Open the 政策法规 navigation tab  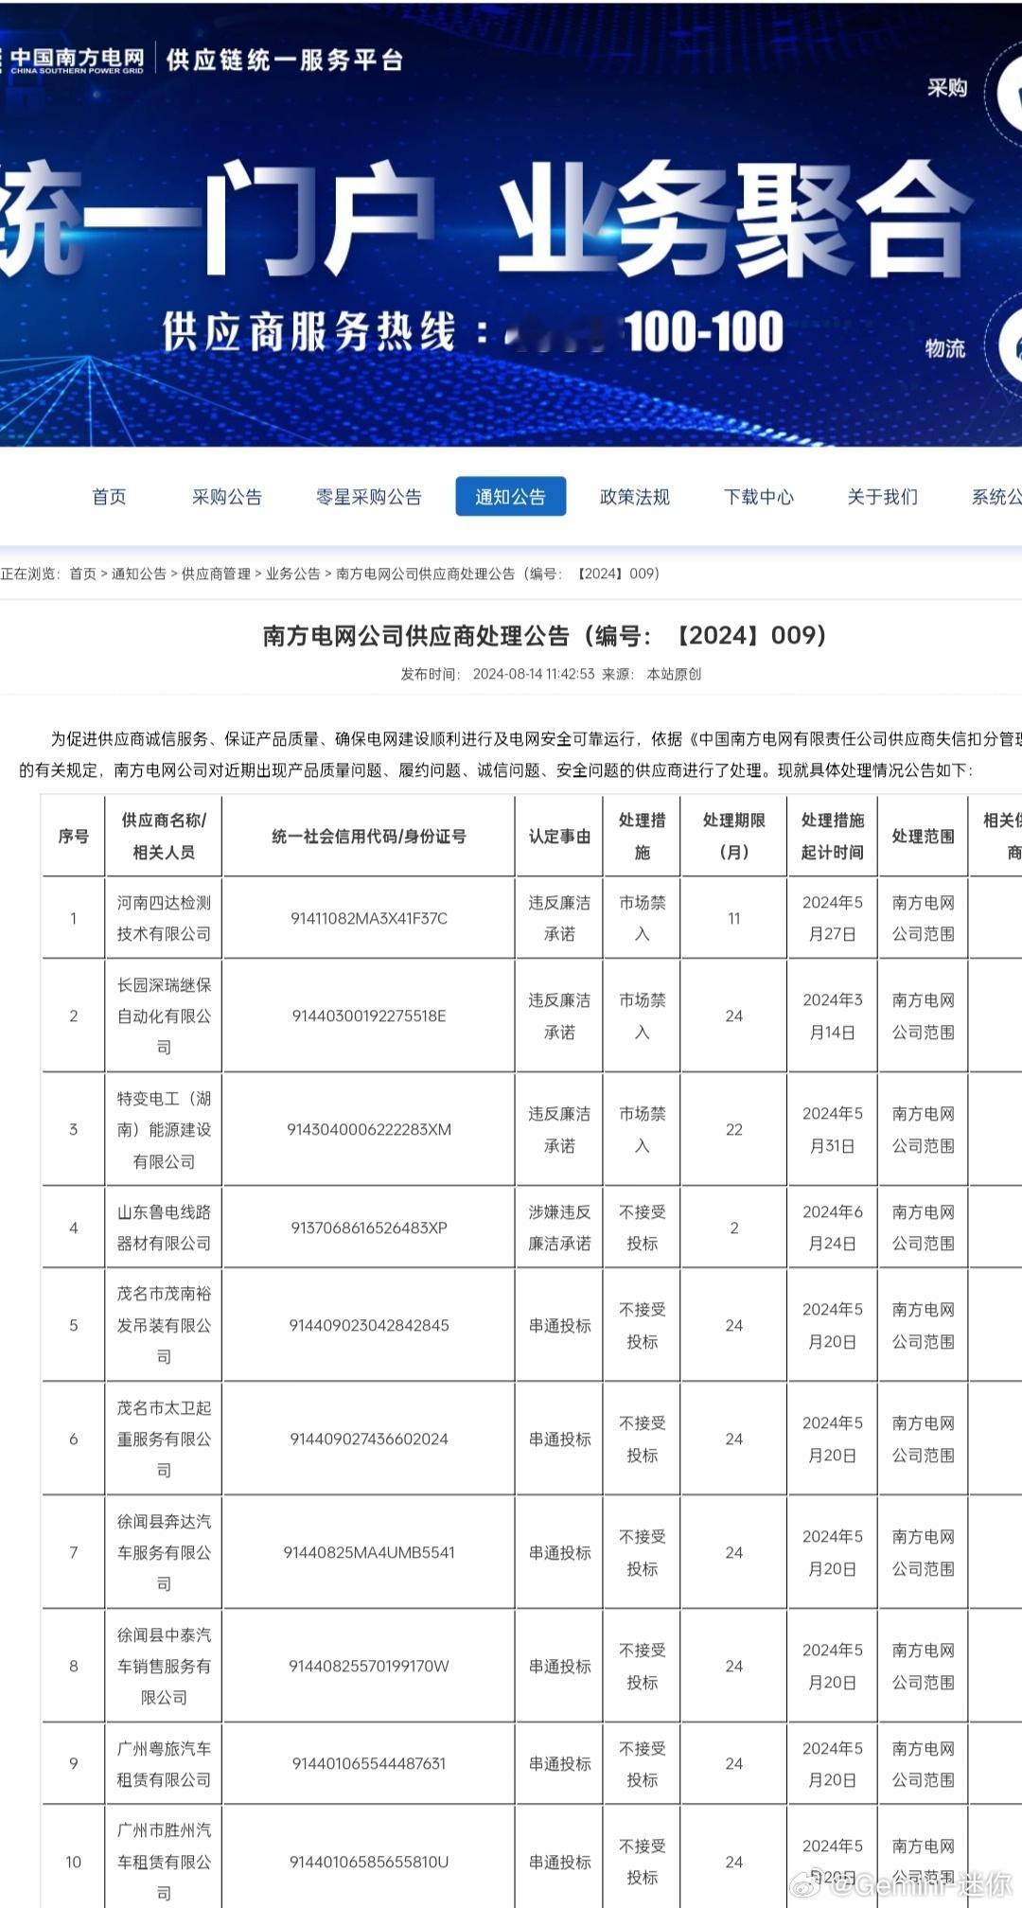[x=635, y=497]
